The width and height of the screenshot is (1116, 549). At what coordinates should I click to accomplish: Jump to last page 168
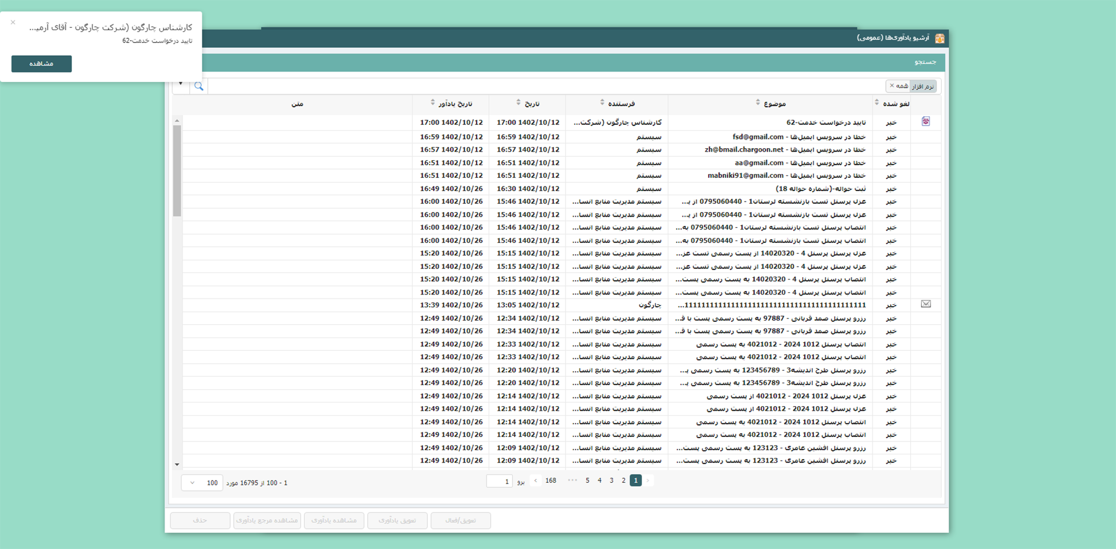pos(550,480)
